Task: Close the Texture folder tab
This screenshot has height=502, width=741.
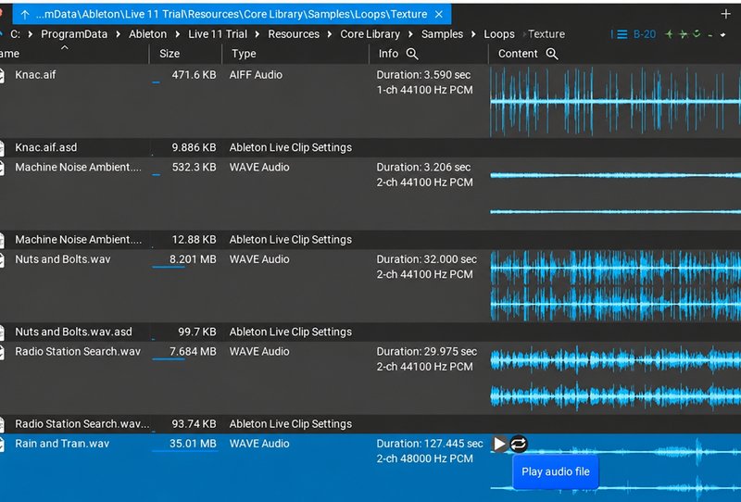Action: [438, 15]
